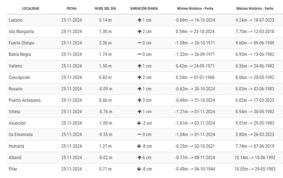Click the VARIACIÓN DIARIA column header
This screenshot has height=178, width=283.
tap(144, 8)
